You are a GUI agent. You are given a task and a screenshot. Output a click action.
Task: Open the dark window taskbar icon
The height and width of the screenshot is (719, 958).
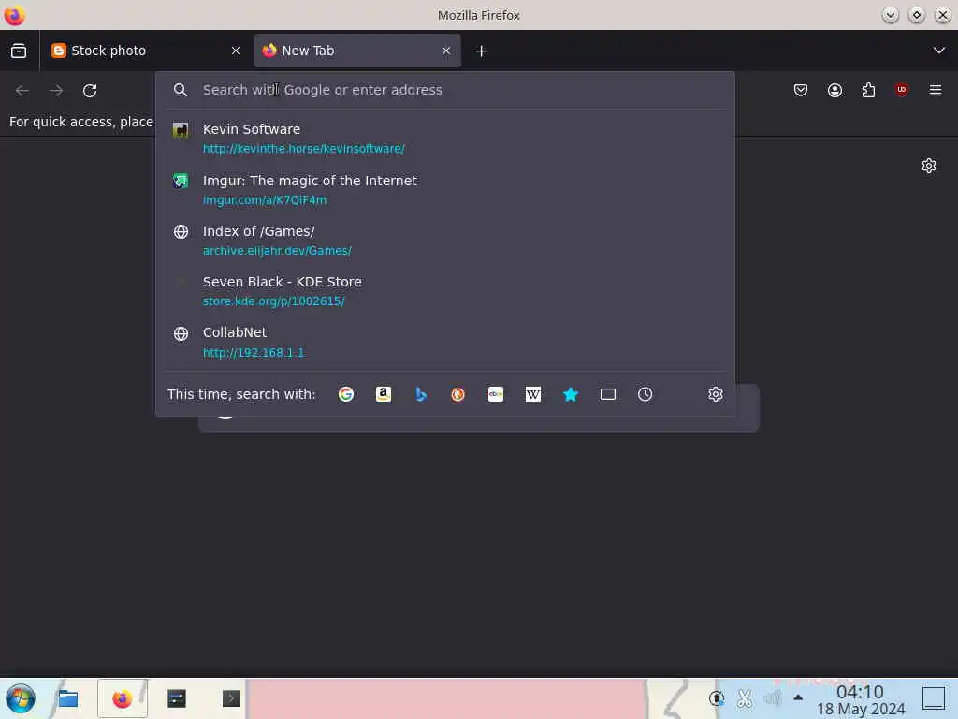coord(177,698)
